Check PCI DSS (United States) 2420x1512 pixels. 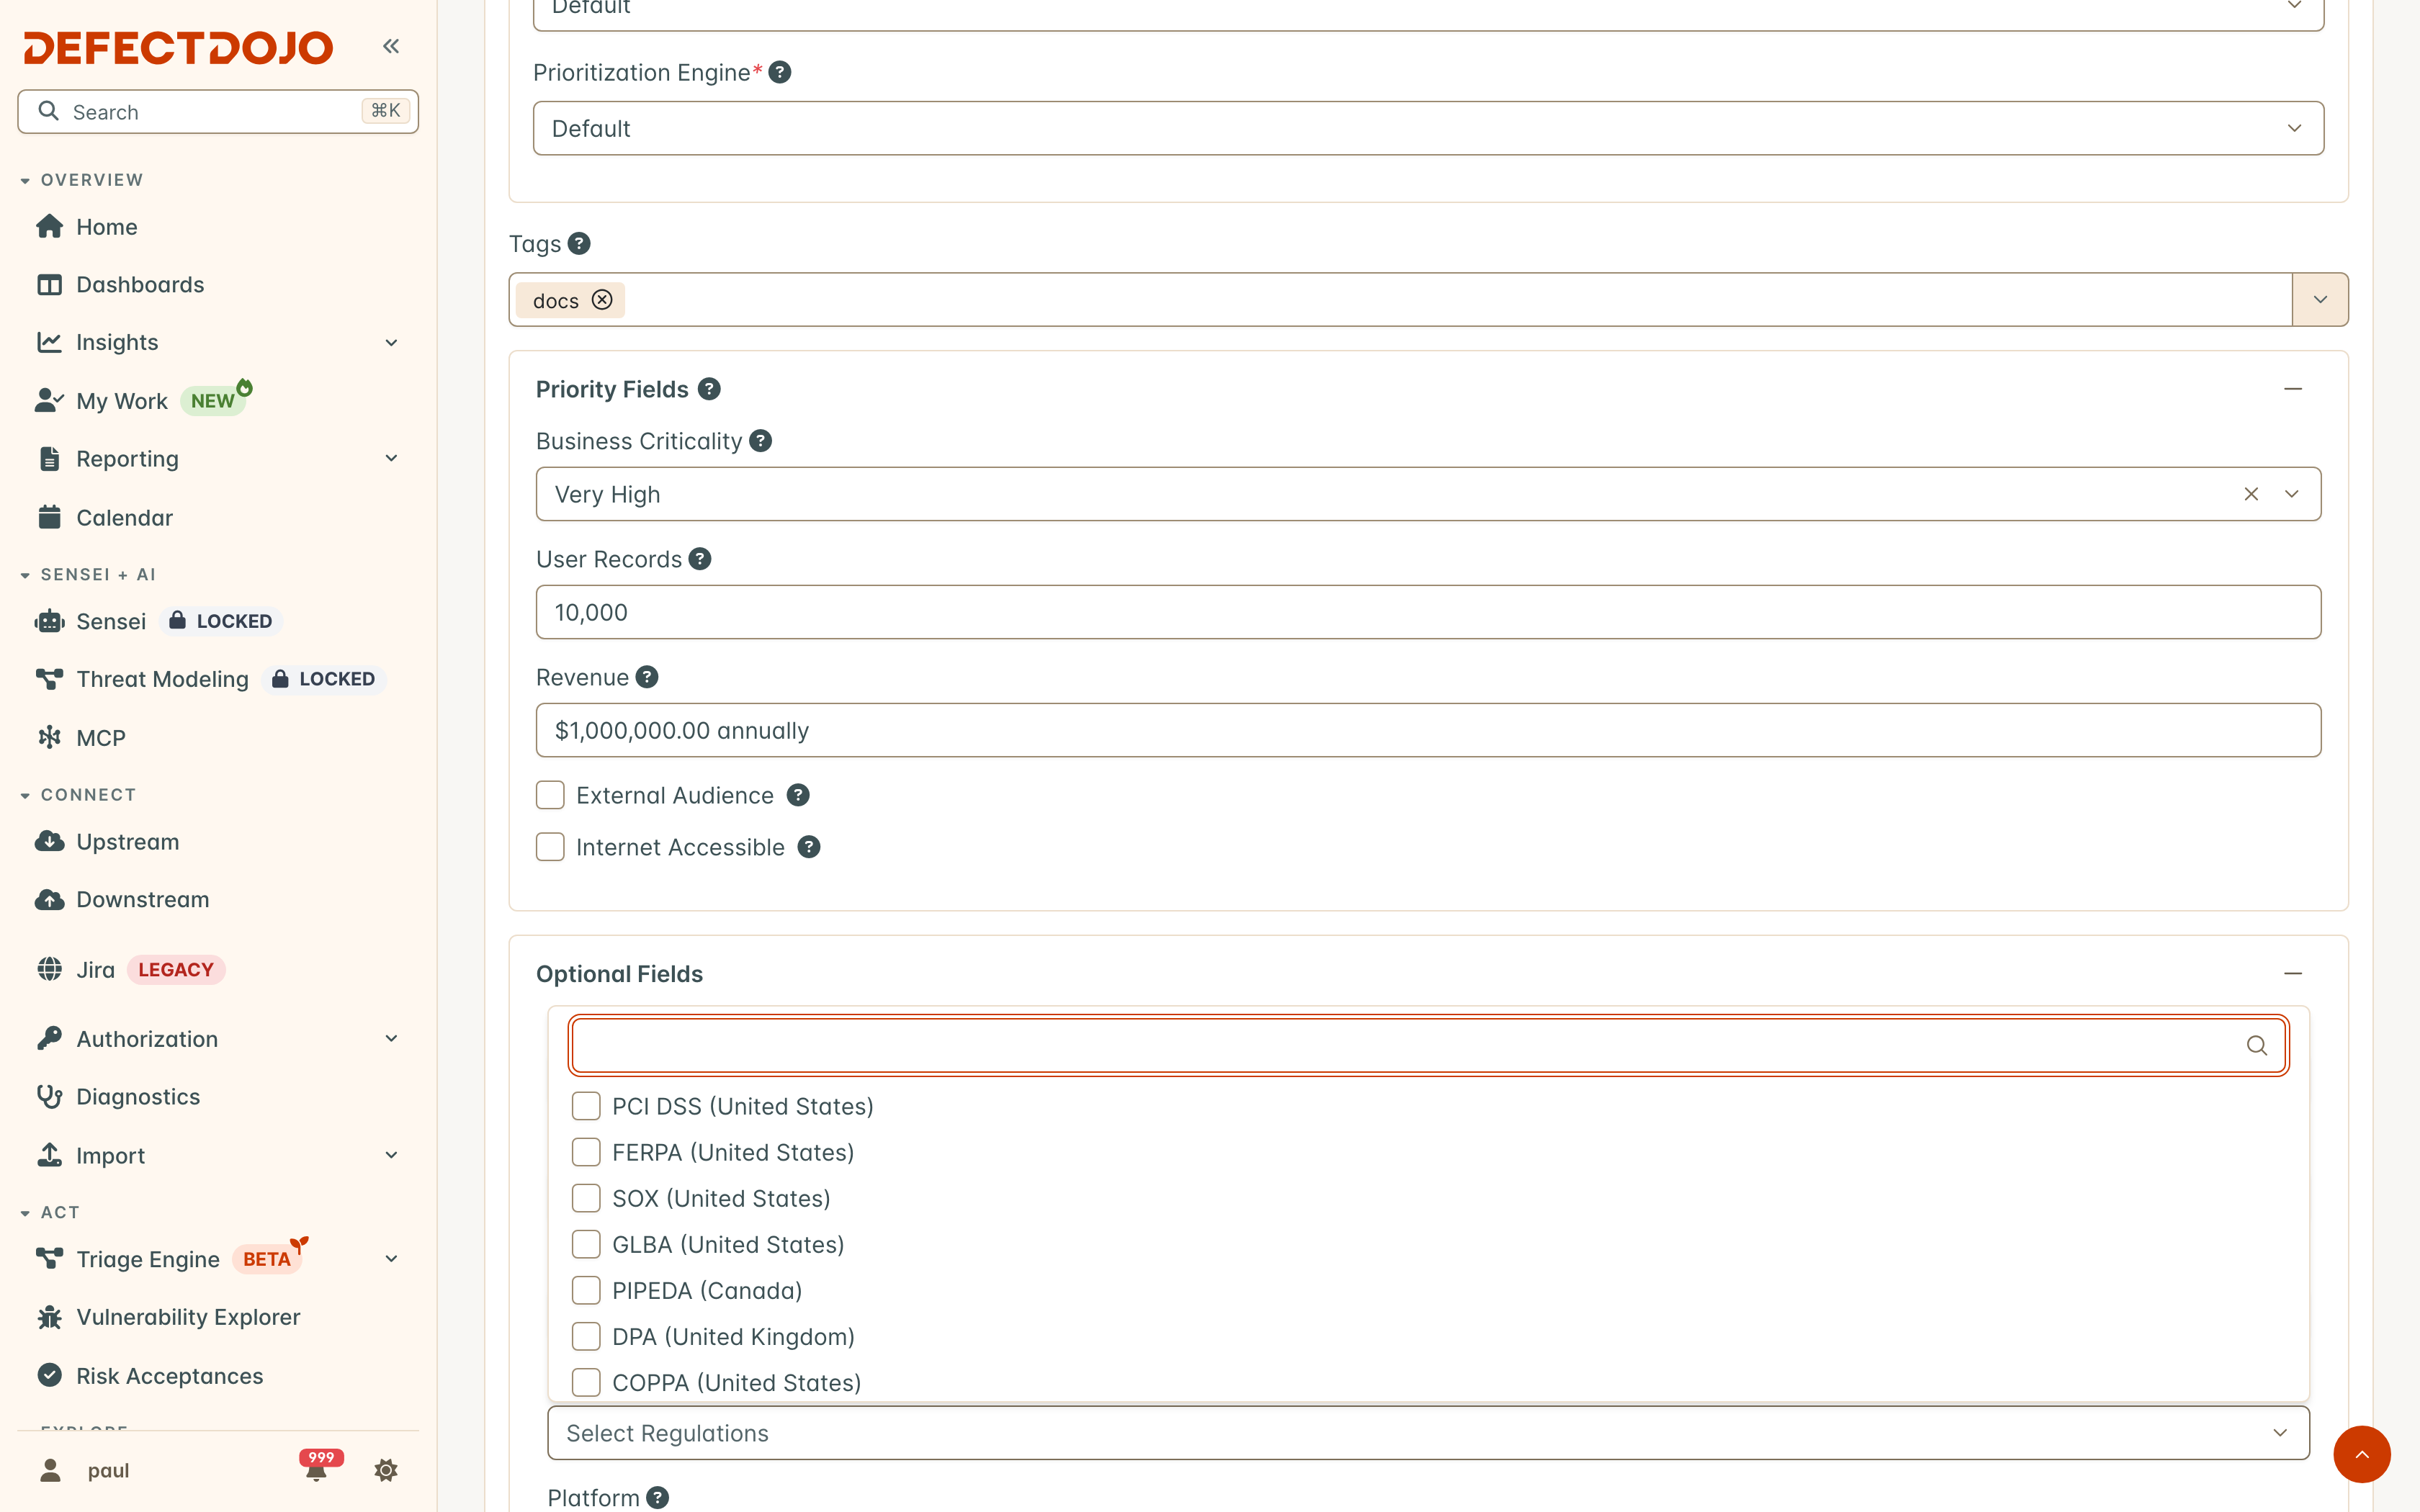pos(586,1106)
